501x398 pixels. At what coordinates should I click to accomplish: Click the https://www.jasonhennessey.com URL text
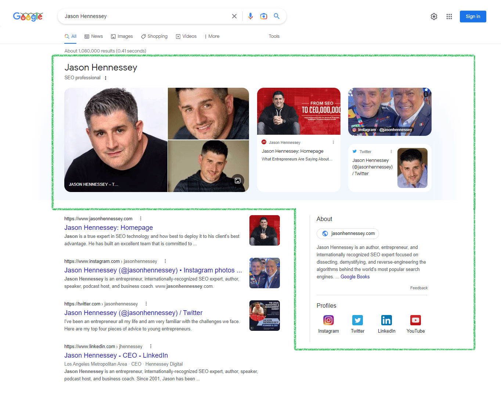coord(98,218)
